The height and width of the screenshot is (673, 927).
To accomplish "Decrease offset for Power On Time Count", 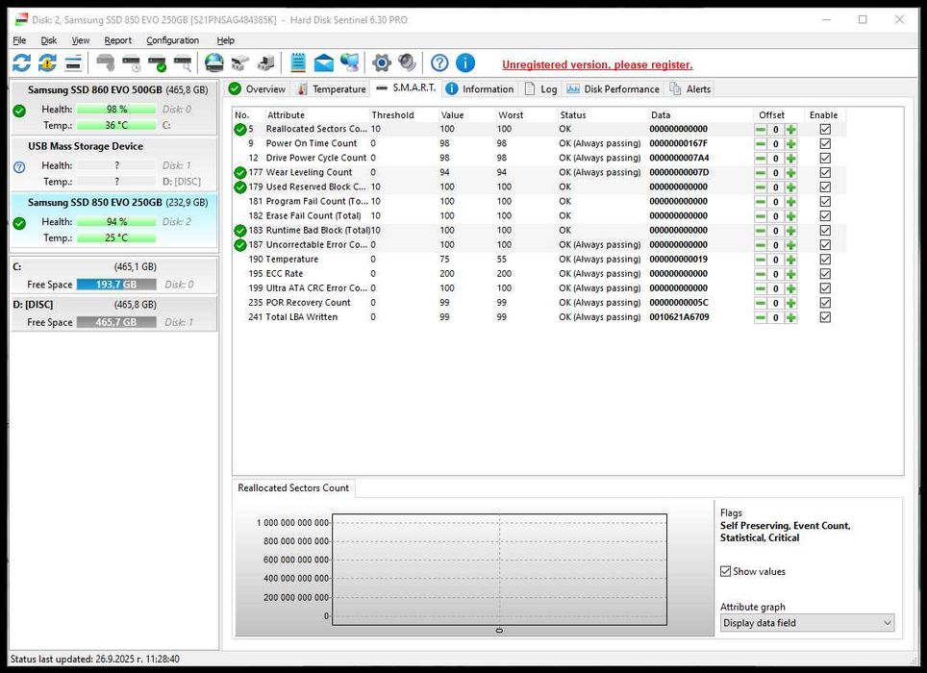I will (761, 144).
